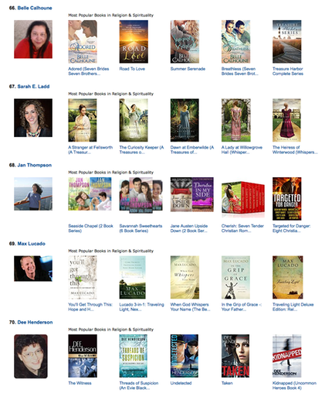Click Belle Calhoune's profile photo

(33, 39)
